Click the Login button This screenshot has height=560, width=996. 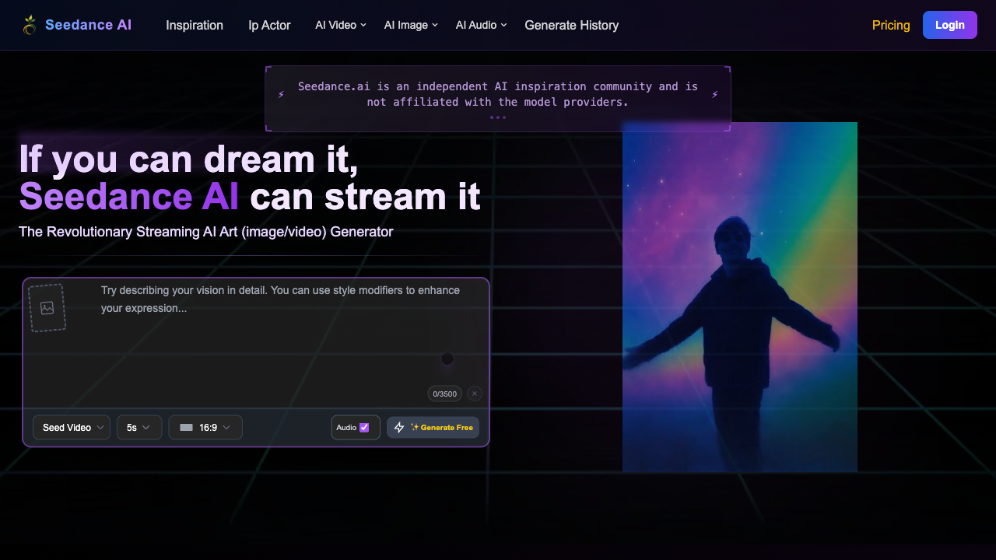950,25
